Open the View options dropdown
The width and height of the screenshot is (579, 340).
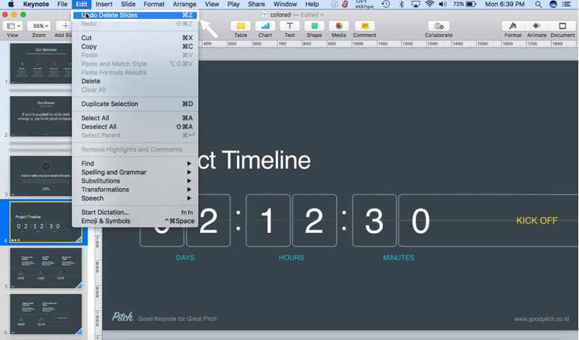(14, 26)
